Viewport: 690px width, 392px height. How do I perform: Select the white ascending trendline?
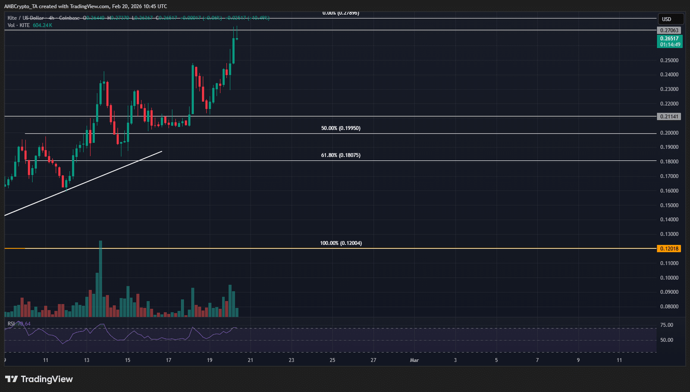86,181
